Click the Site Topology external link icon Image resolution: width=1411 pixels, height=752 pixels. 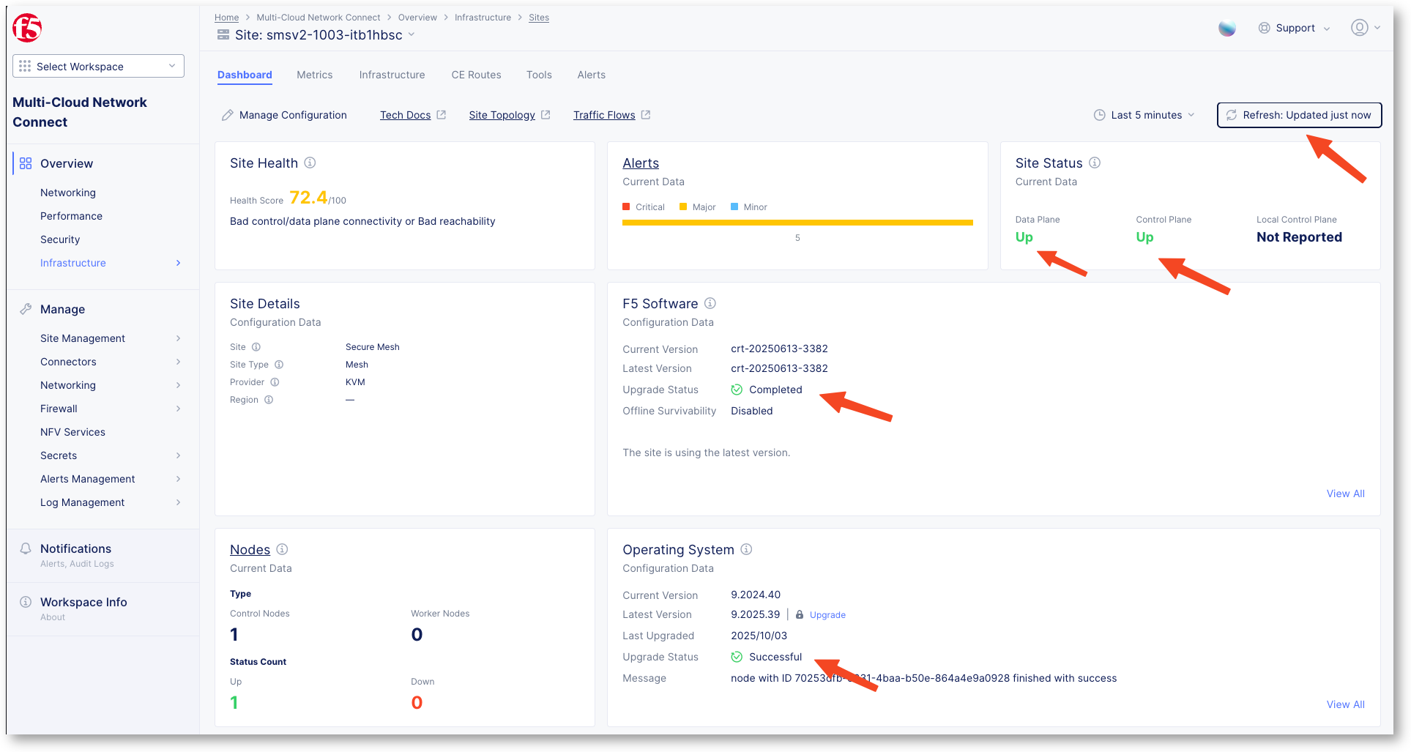(546, 115)
